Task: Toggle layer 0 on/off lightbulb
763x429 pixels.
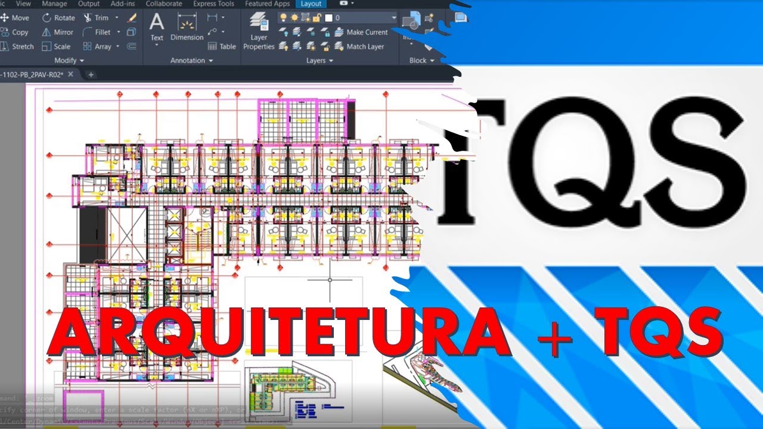Action: pos(283,18)
